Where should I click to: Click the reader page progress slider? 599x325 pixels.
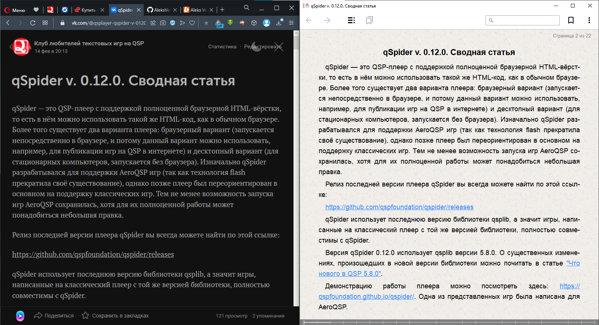449,322
